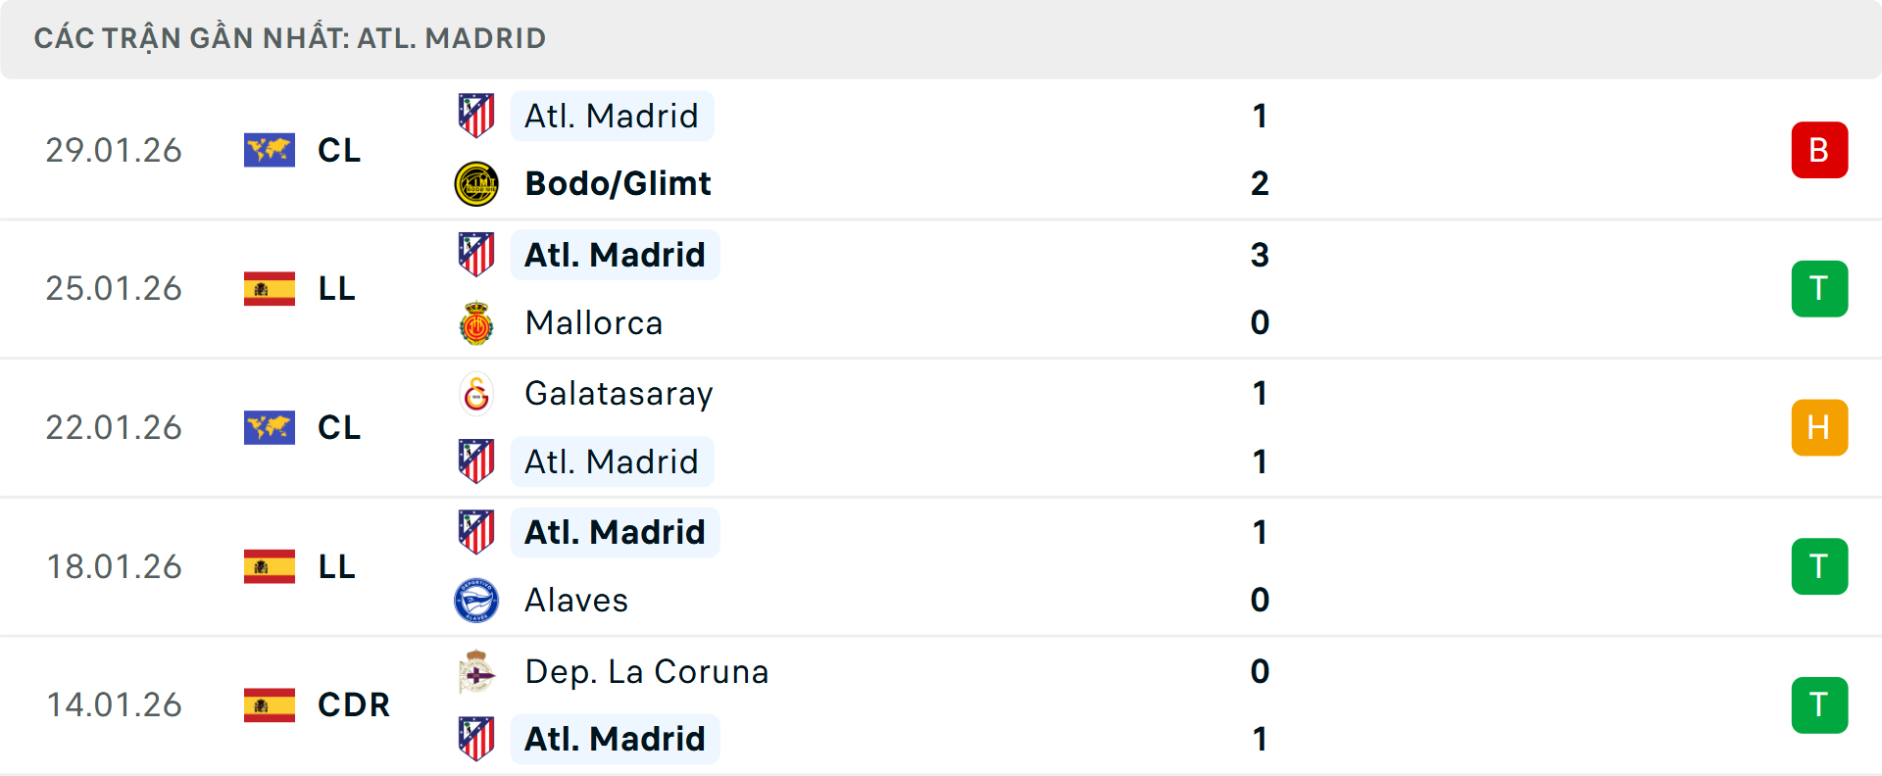Click the CÁC TRẬN GẦN NHẤT header
The height and width of the screenshot is (776, 1882).
pos(289,38)
